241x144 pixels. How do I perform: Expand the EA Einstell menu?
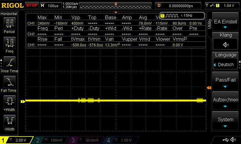(x=226, y=23)
